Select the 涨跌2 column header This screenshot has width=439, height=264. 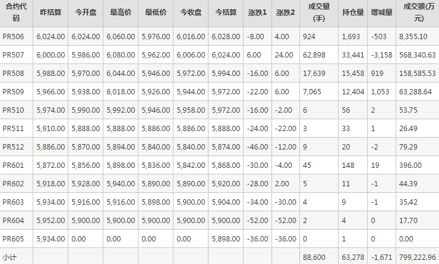[x=285, y=12]
